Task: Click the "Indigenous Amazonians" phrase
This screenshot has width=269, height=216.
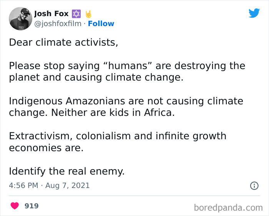Action: click(x=63, y=101)
